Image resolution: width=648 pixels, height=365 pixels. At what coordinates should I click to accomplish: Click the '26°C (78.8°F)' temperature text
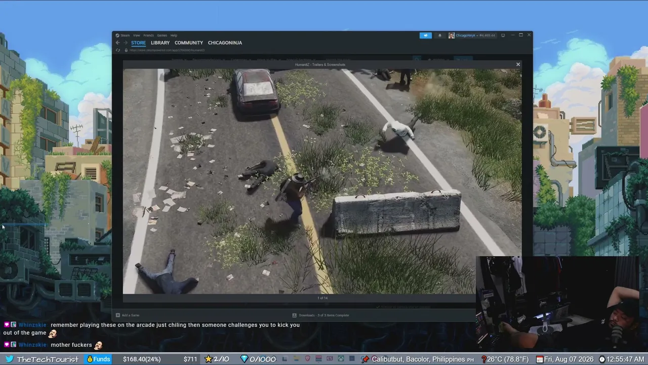(508, 359)
